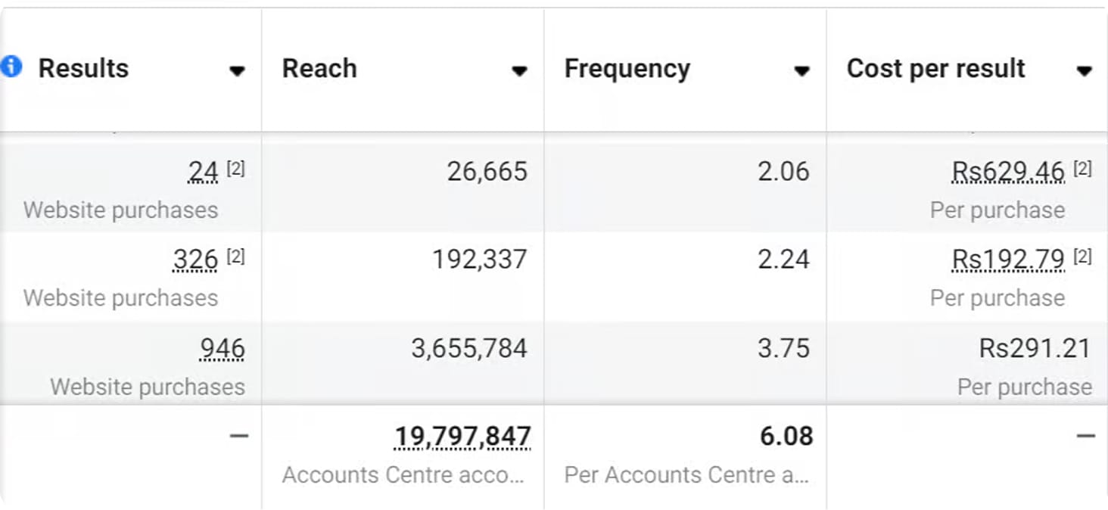
Task: Click the Rs192.79 cost per purchase
Action: click(1008, 260)
